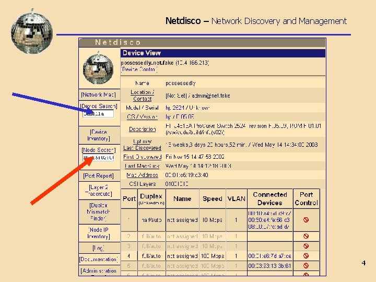
Task: Click the Device Control link
Action: [x=139, y=69]
